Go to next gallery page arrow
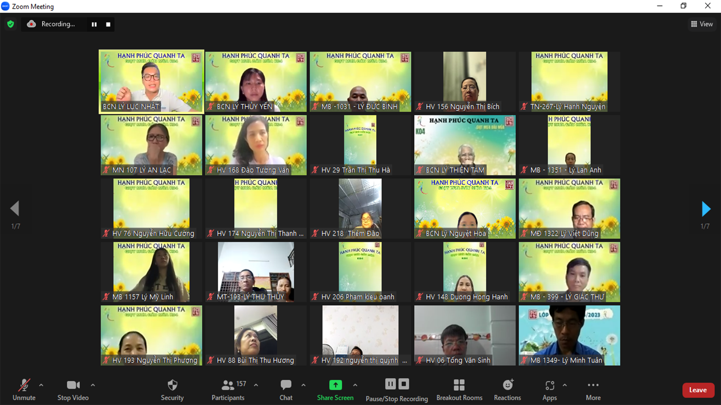721x405 pixels. [x=706, y=209]
